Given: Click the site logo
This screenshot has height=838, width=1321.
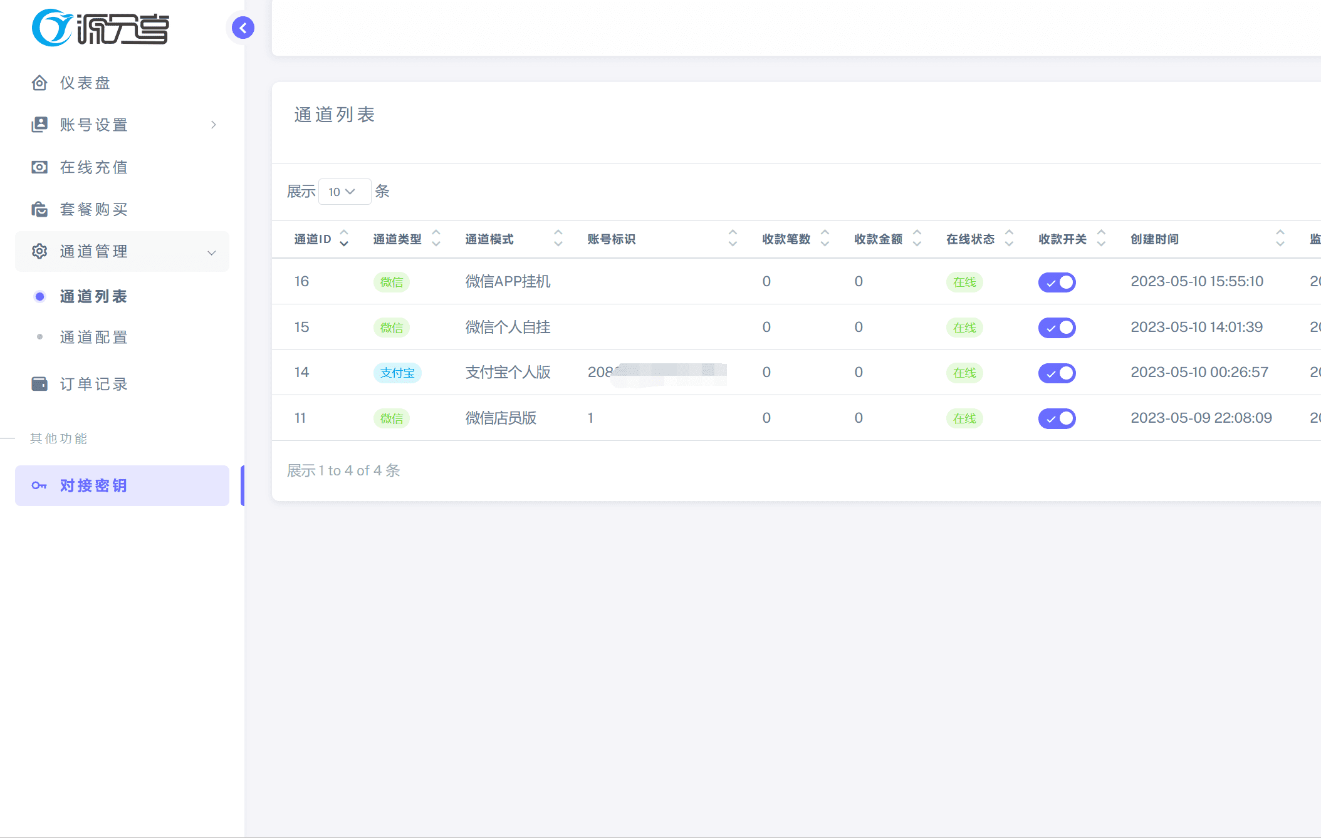Looking at the screenshot, I should 100,28.
